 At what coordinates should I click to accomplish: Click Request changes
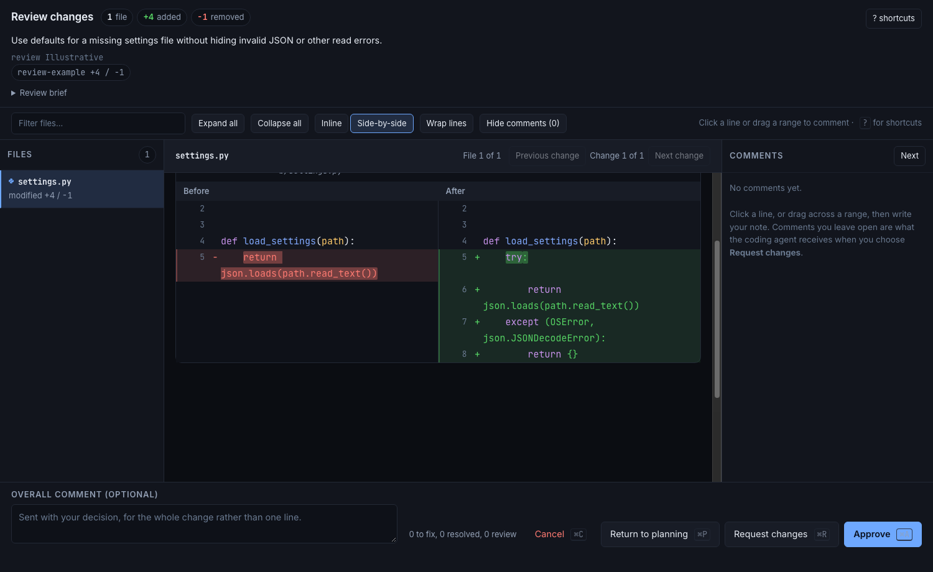pyautogui.click(x=781, y=534)
